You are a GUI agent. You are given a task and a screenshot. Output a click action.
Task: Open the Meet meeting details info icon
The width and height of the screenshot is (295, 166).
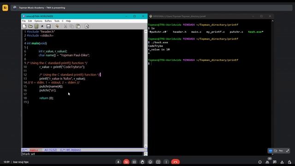click(x=260, y=162)
